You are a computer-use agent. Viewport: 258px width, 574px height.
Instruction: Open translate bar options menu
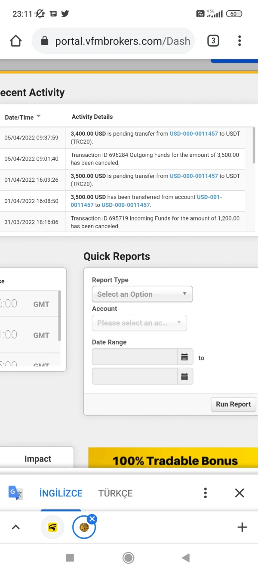(x=206, y=493)
